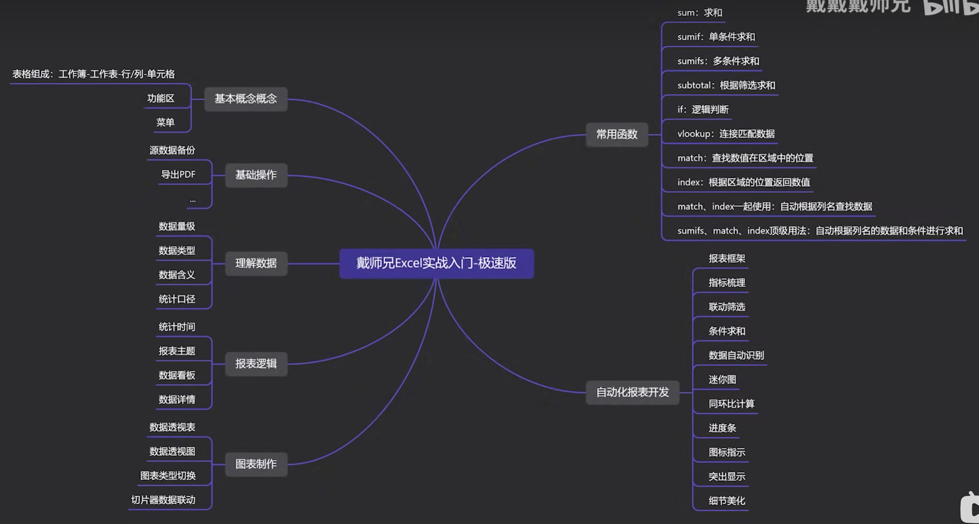Viewport: 979px width, 524px height.
Task: Click the index：根据区域的位置返回数值 item
Action: click(744, 182)
